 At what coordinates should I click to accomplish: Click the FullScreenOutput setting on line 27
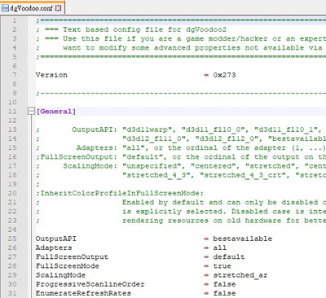click(x=72, y=256)
